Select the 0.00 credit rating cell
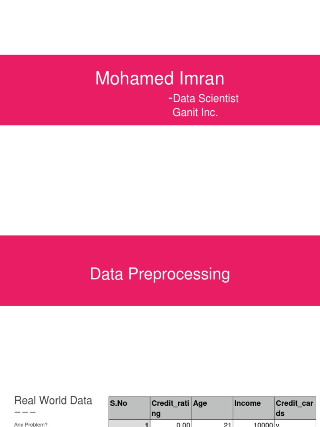320x427 pixels. [x=183, y=424]
